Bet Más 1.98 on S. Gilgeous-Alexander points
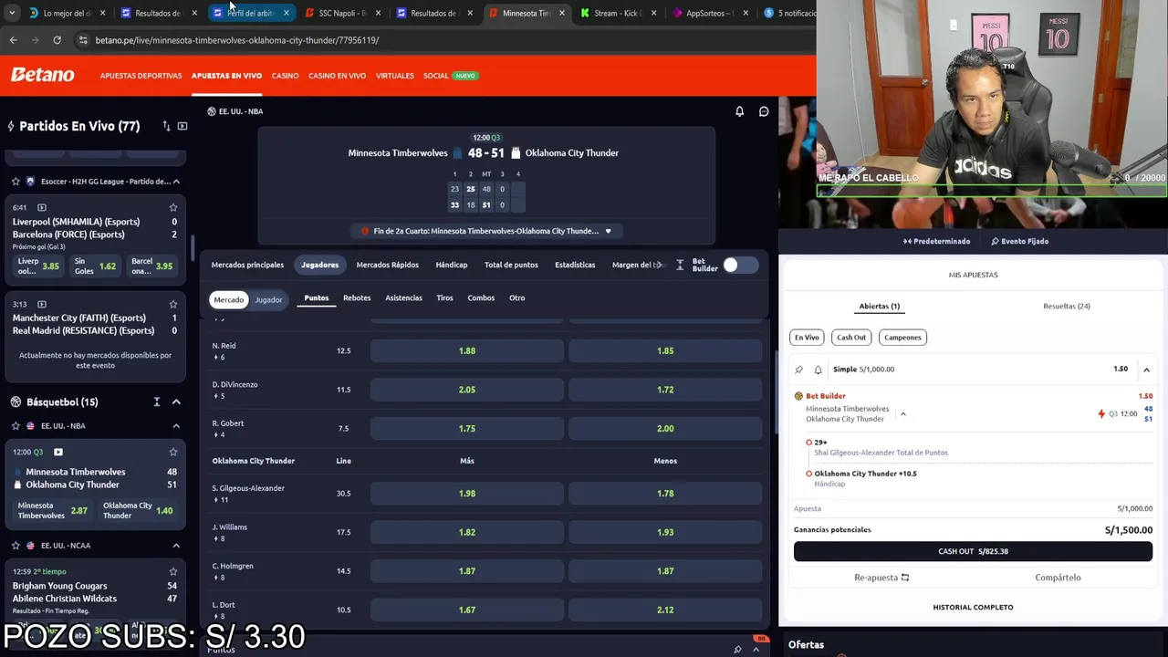The image size is (1168, 657). pos(467,494)
